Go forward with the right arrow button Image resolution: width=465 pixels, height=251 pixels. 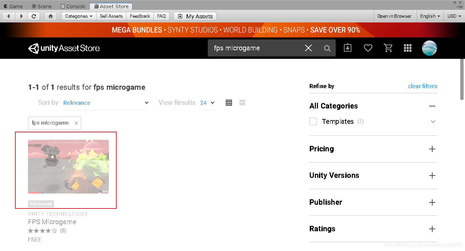click(x=21, y=16)
